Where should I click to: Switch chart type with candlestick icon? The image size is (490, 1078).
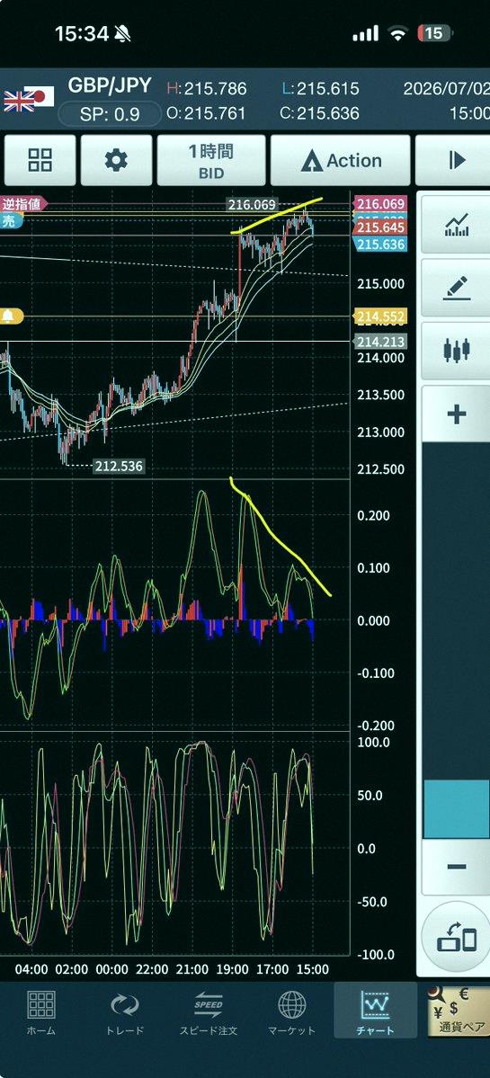click(456, 350)
